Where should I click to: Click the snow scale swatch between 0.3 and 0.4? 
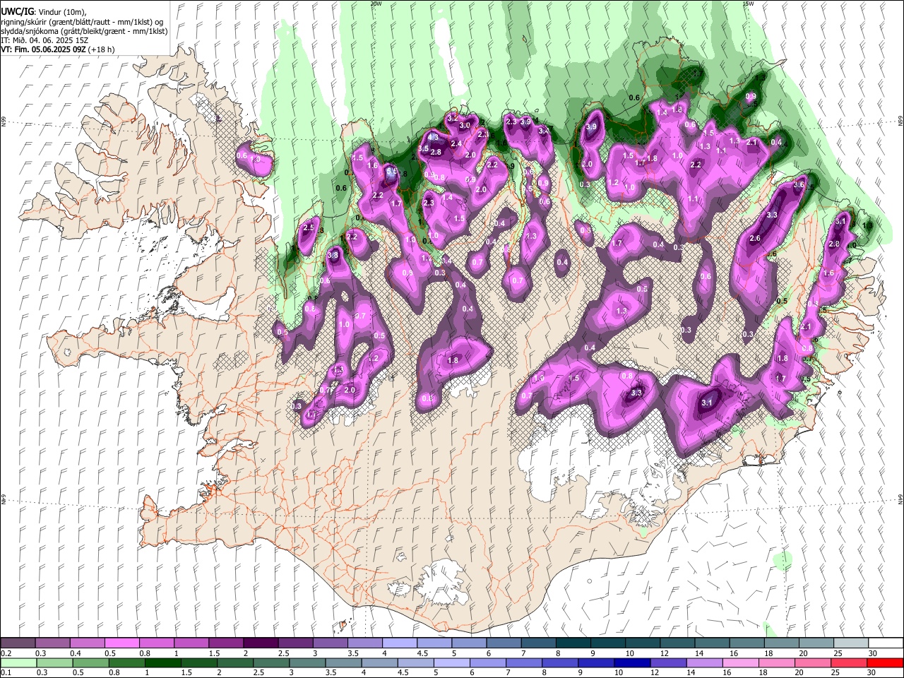53,643
